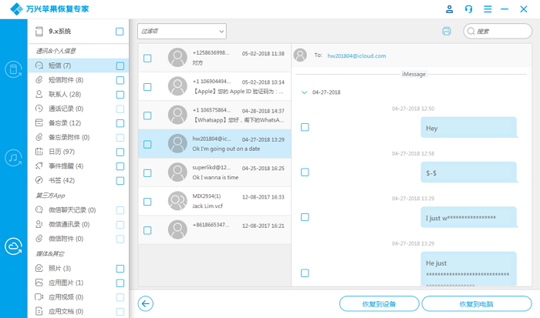The width and height of the screenshot is (540, 318).
Task: Click the 恢复到设备 button
Action: [x=380, y=304]
